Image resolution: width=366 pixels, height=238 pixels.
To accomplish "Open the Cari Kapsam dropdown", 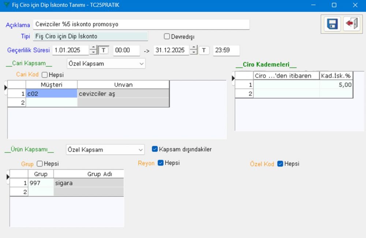I will (106, 63).
